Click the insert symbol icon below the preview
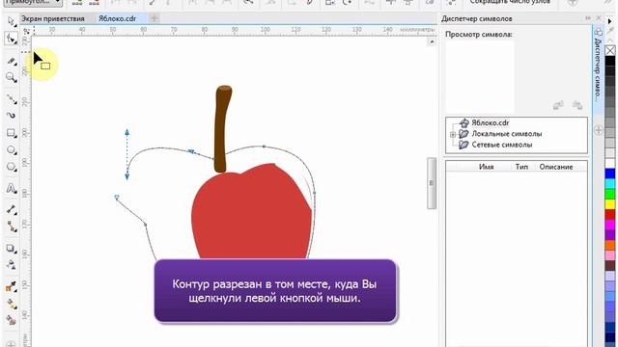Screen dimensions: 618x347 tap(558, 105)
